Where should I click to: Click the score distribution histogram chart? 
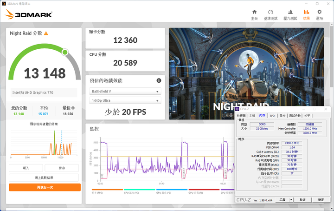pyautogui.click(x=44, y=143)
